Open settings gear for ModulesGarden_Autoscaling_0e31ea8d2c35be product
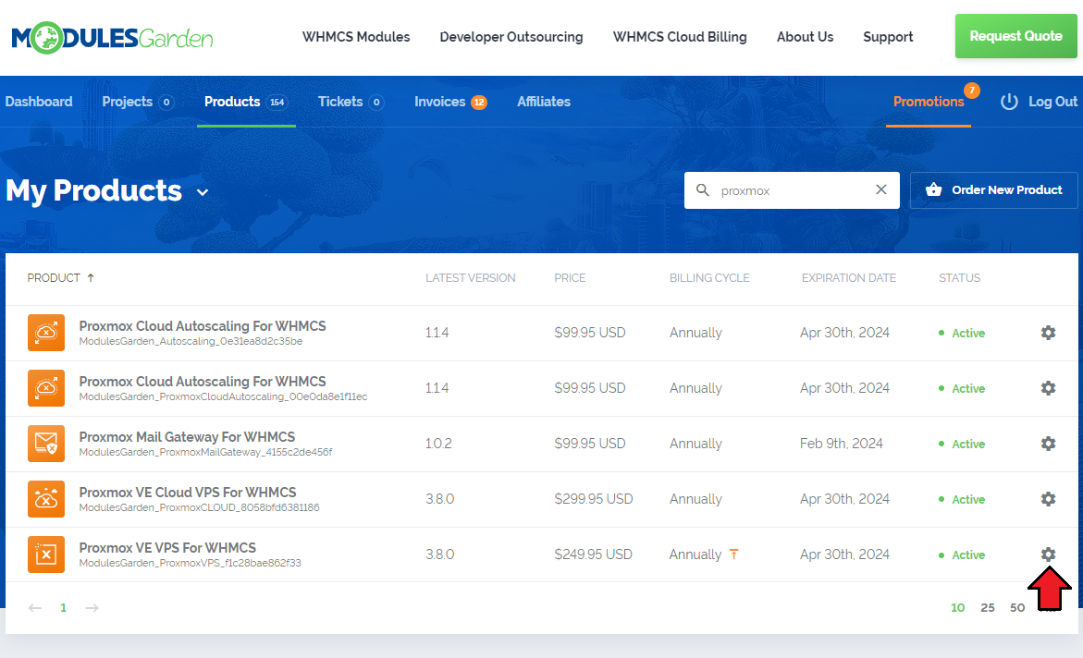Viewport: 1083px width, 658px height. point(1048,333)
